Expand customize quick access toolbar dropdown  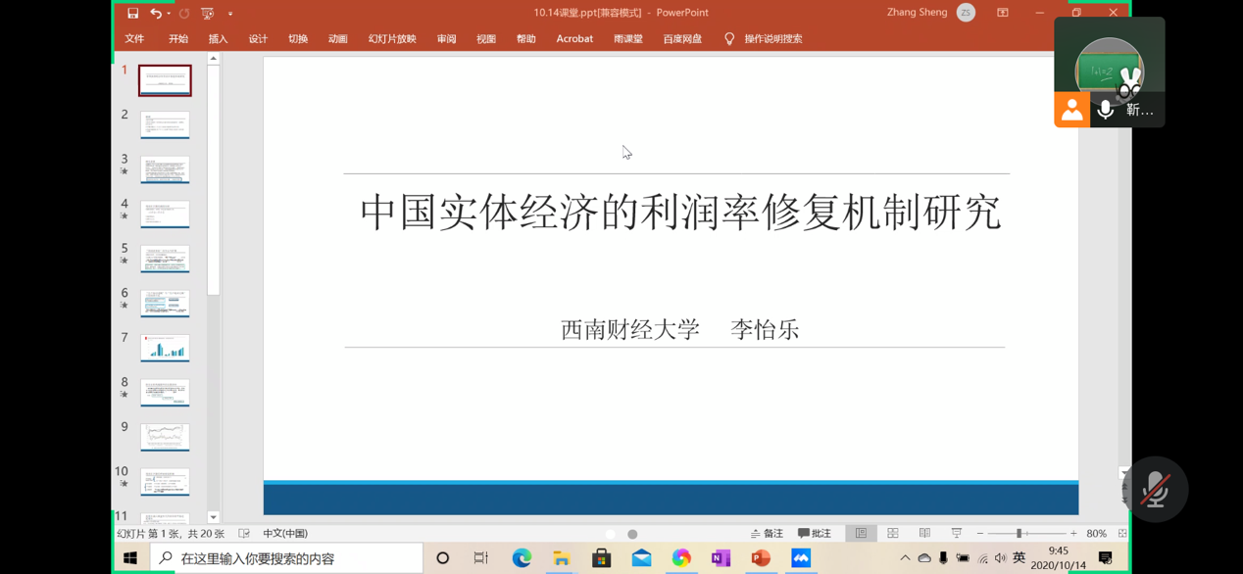[230, 14]
